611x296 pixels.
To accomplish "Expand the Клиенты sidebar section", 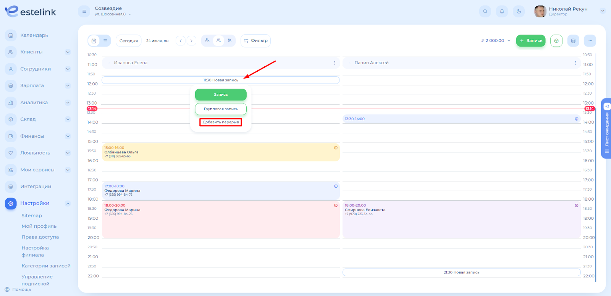I will (68, 52).
